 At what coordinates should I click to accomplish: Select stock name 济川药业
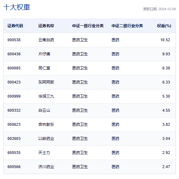[x=46, y=167]
